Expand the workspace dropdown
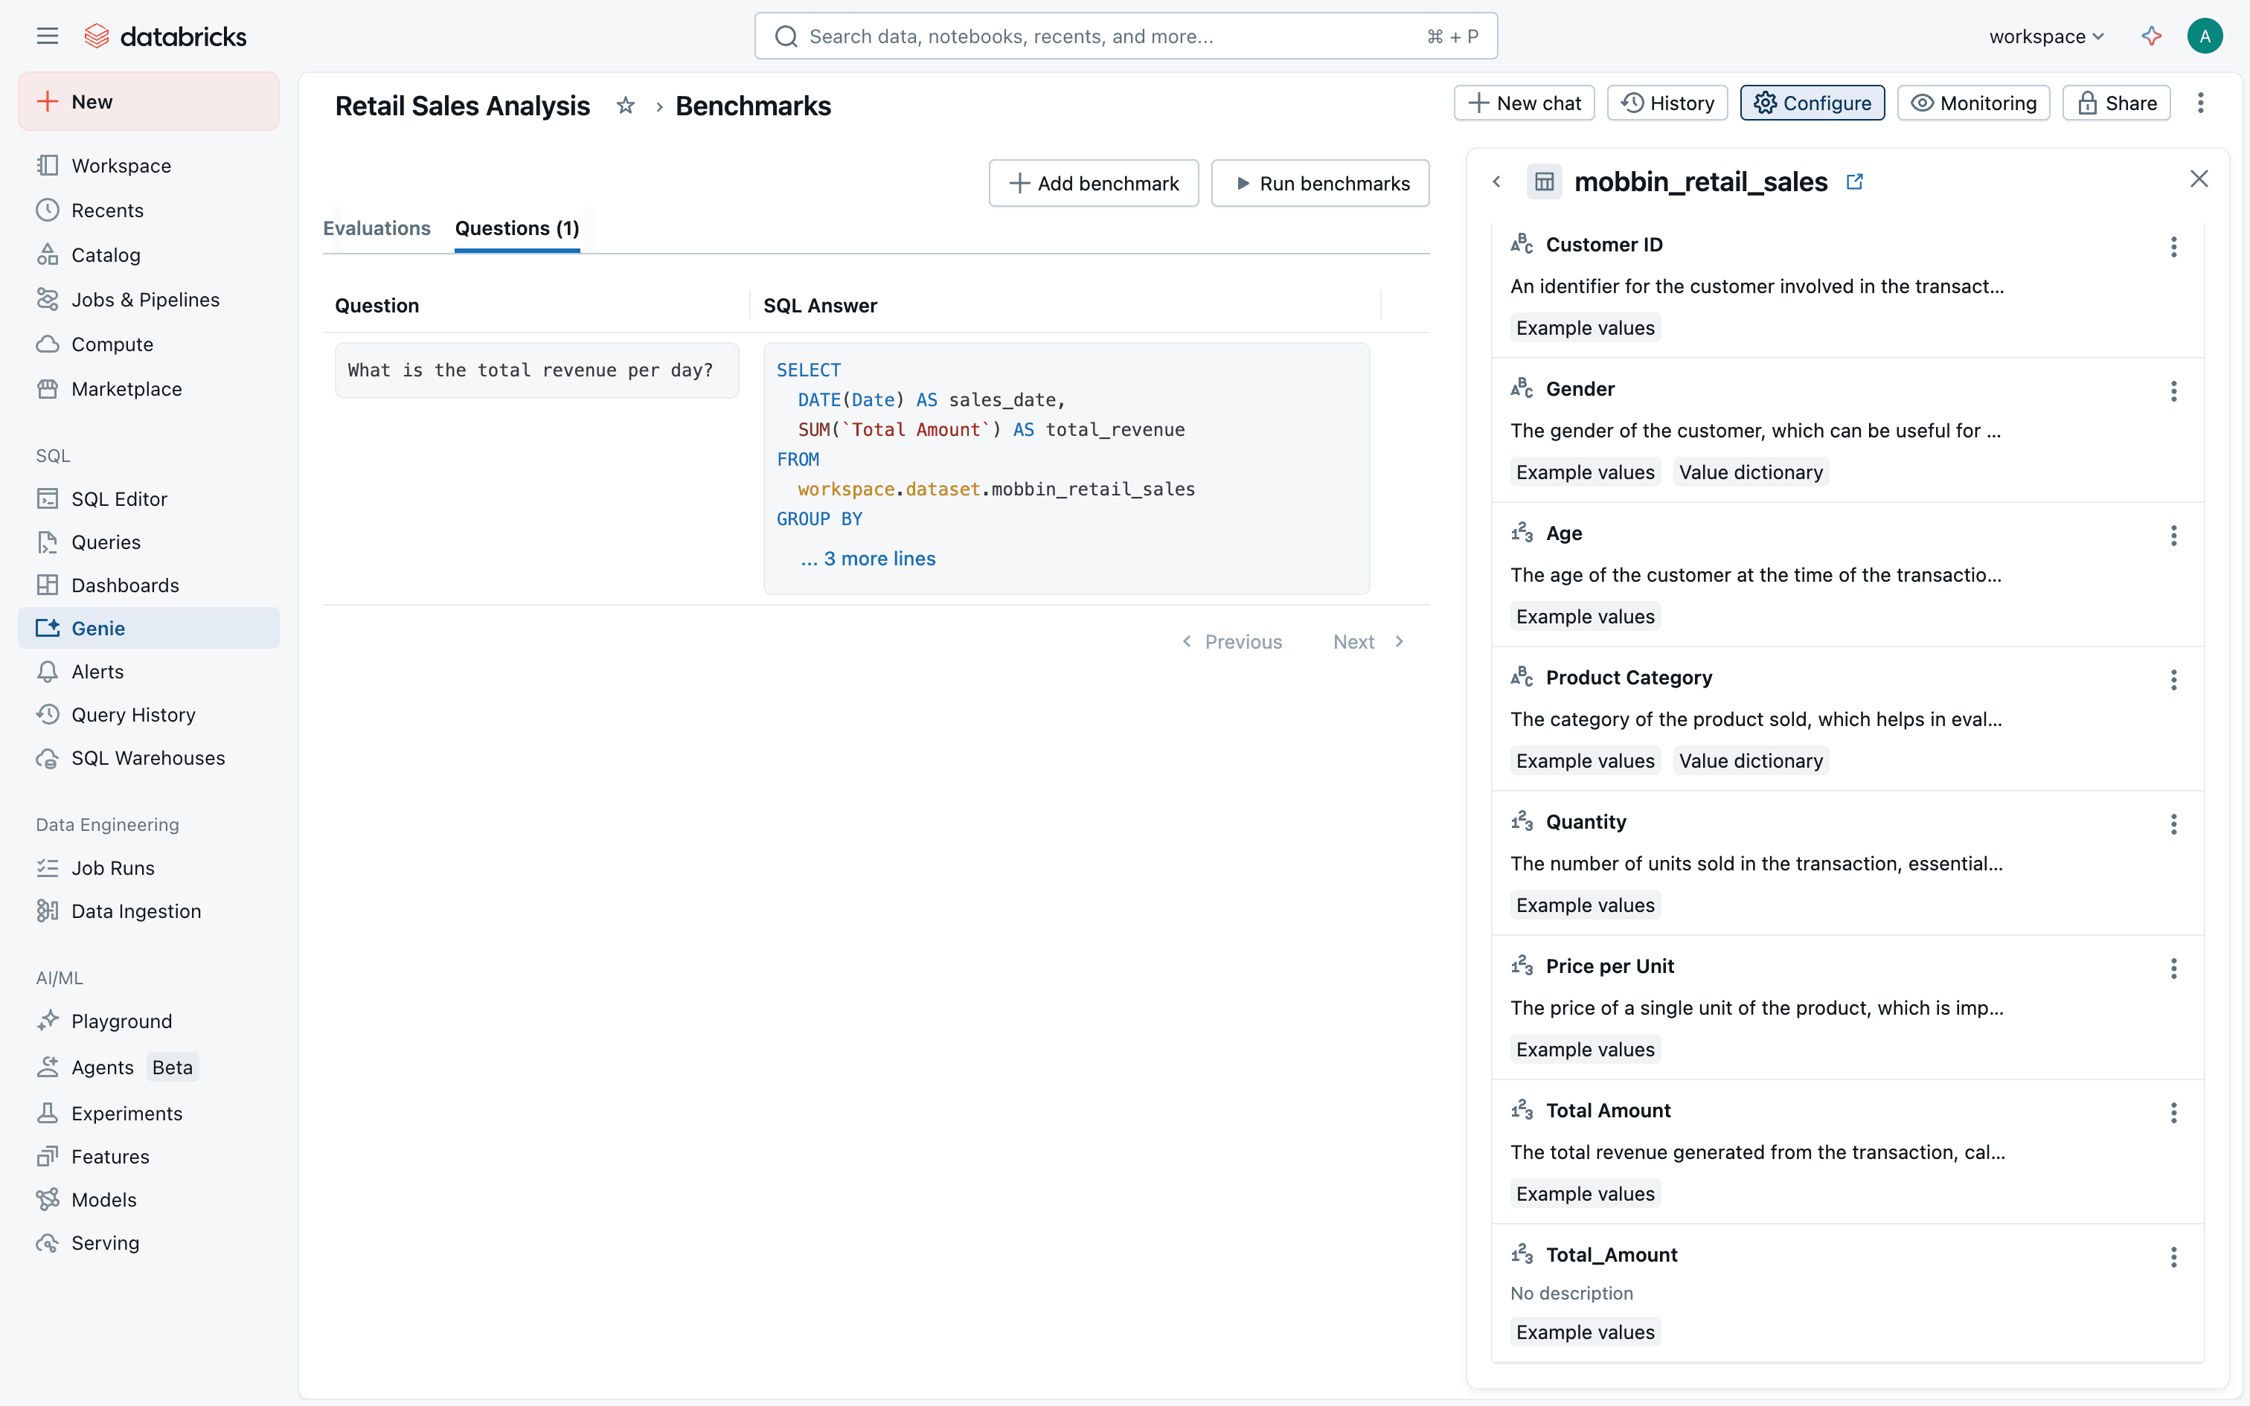The height and width of the screenshot is (1406, 2250). (2045, 36)
